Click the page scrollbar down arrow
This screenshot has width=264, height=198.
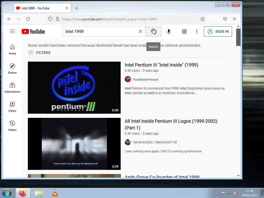(x=238, y=176)
